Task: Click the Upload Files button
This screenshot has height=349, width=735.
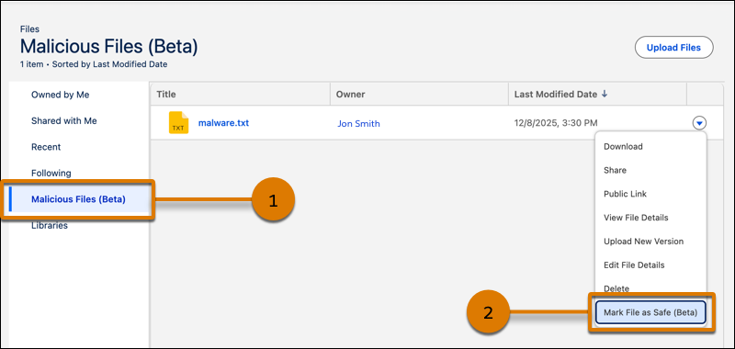Action: point(673,48)
